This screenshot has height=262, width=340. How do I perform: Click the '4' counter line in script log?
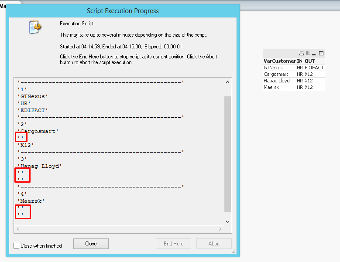pyautogui.click(x=22, y=194)
